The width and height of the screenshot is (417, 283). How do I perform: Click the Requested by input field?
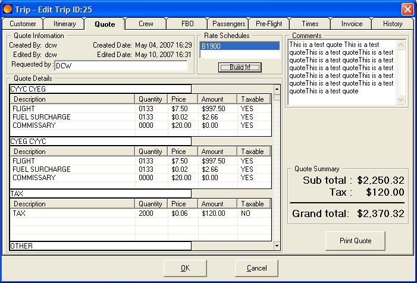121,65
